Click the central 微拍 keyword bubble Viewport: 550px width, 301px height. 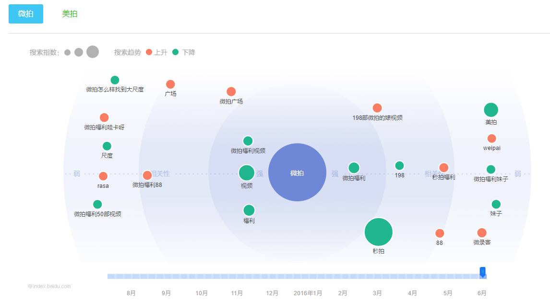(297, 173)
